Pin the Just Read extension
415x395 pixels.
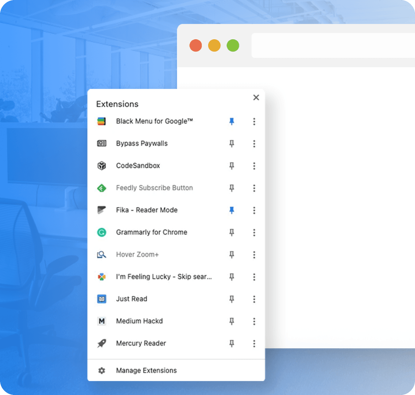click(232, 299)
